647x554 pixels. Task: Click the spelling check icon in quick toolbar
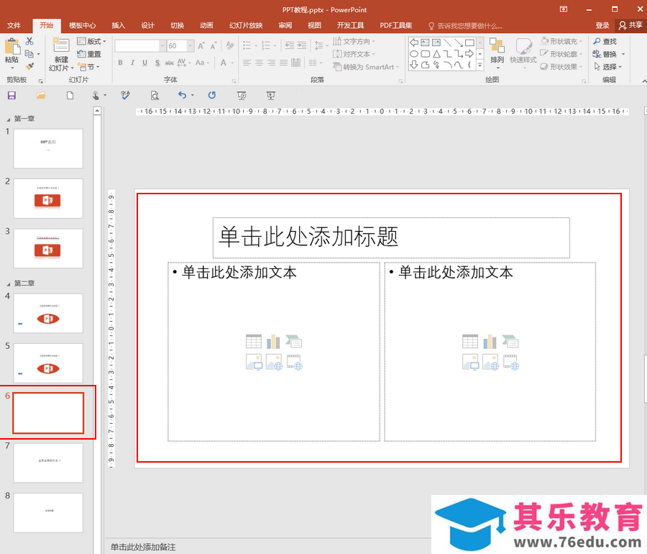tap(125, 96)
